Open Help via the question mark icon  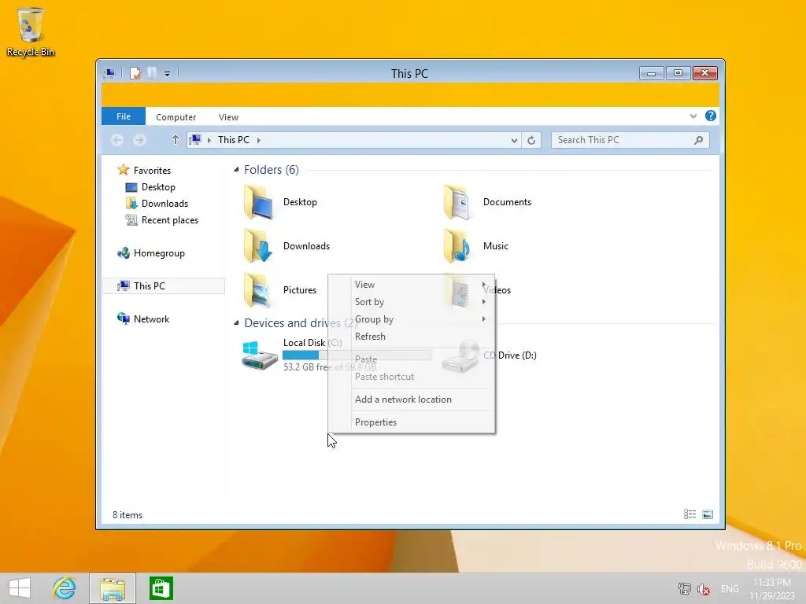coord(711,116)
